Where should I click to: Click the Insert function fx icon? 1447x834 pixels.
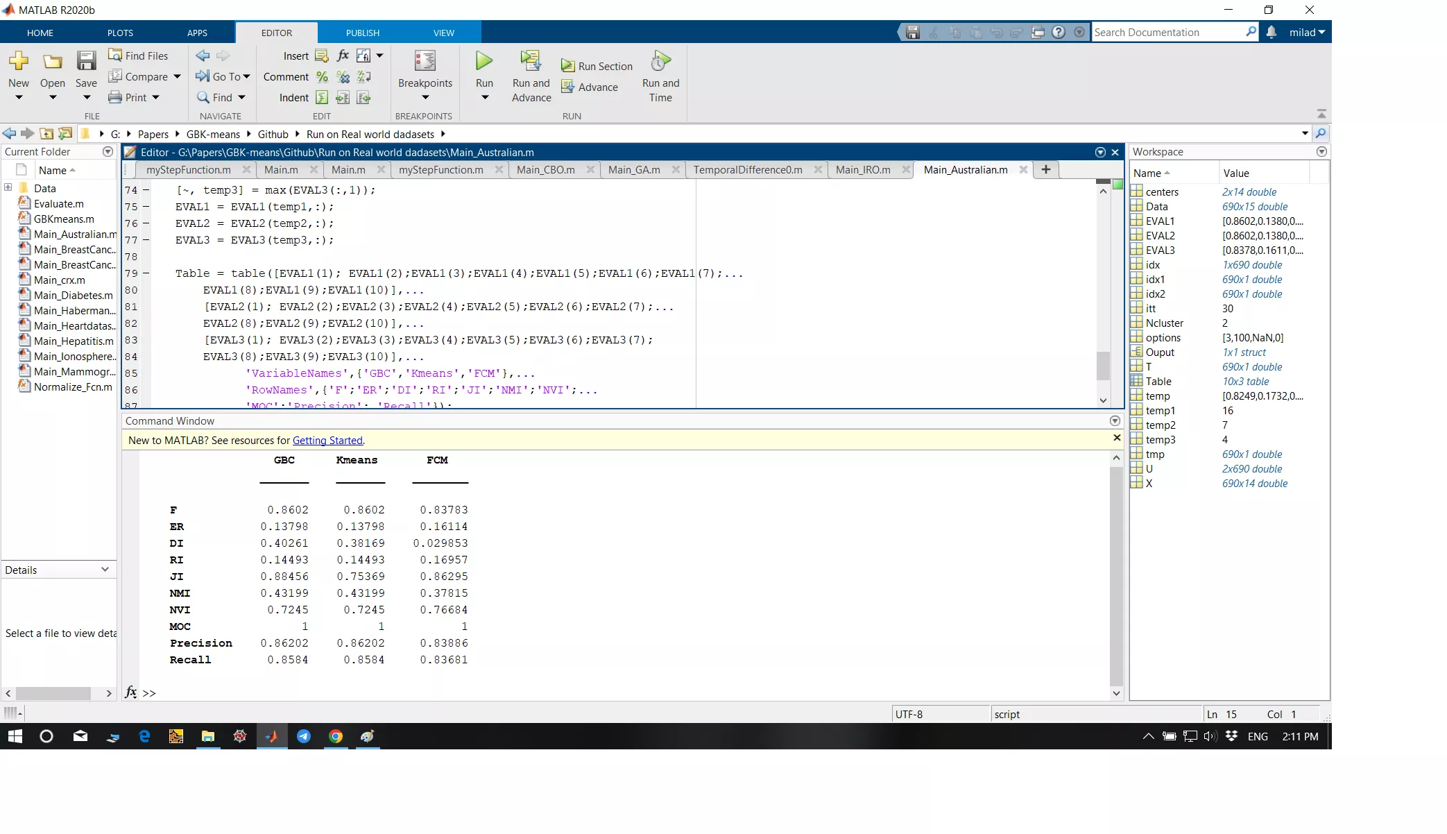(x=343, y=56)
